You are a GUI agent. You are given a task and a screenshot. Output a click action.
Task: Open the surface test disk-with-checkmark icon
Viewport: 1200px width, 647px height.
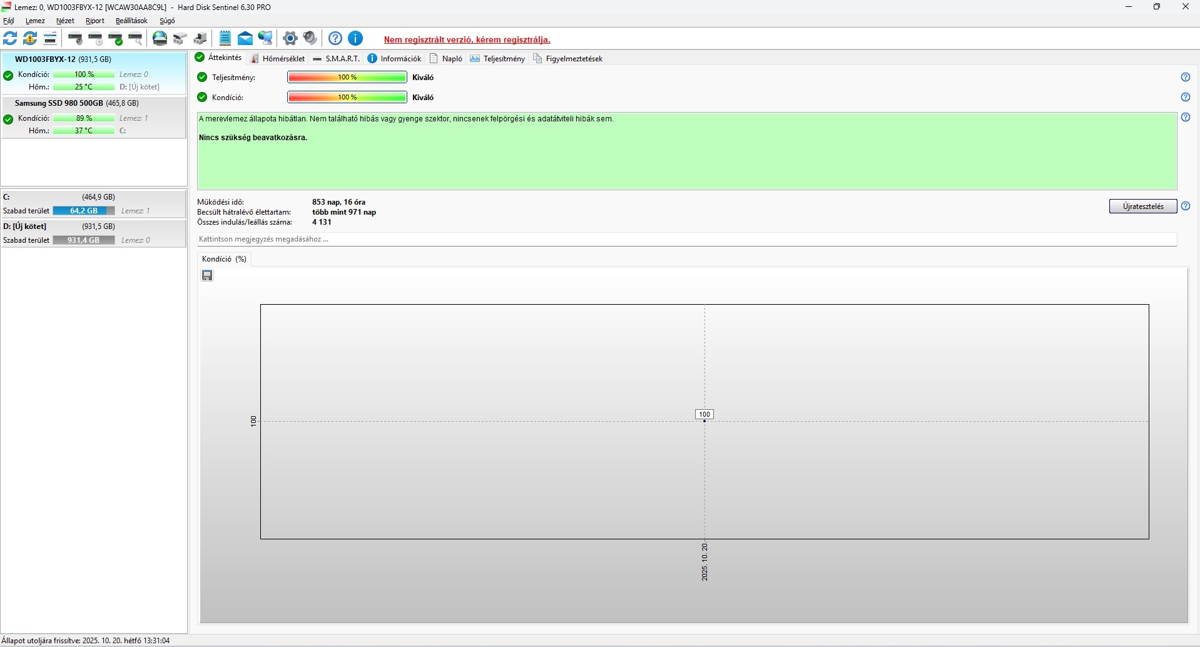coord(116,39)
